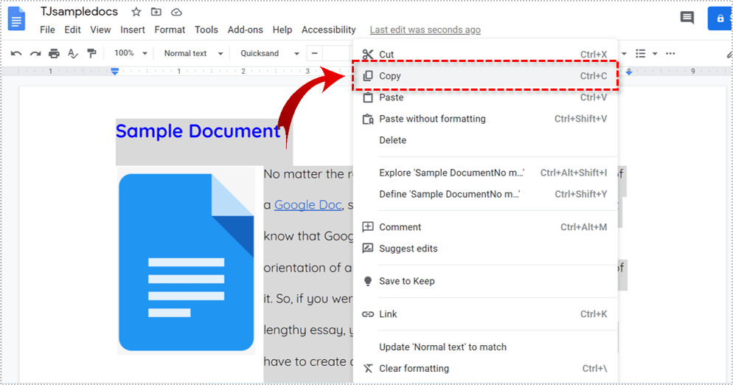Select the Paint format roller icon
The width and height of the screenshot is (733, 385).
[x=91, y=53]
